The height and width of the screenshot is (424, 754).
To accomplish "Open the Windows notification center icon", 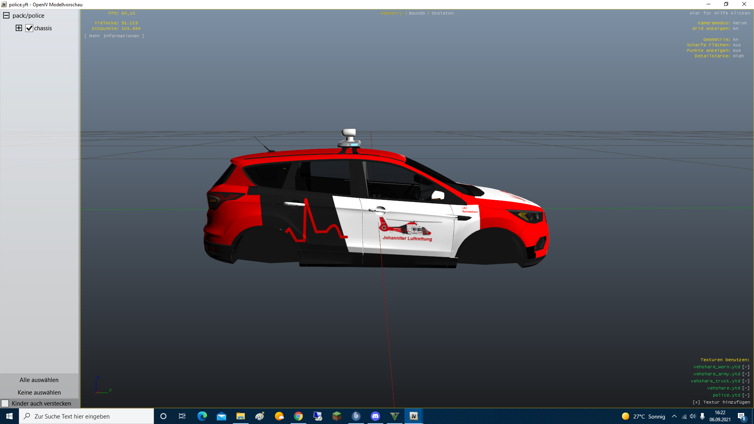I will [741, 417].
